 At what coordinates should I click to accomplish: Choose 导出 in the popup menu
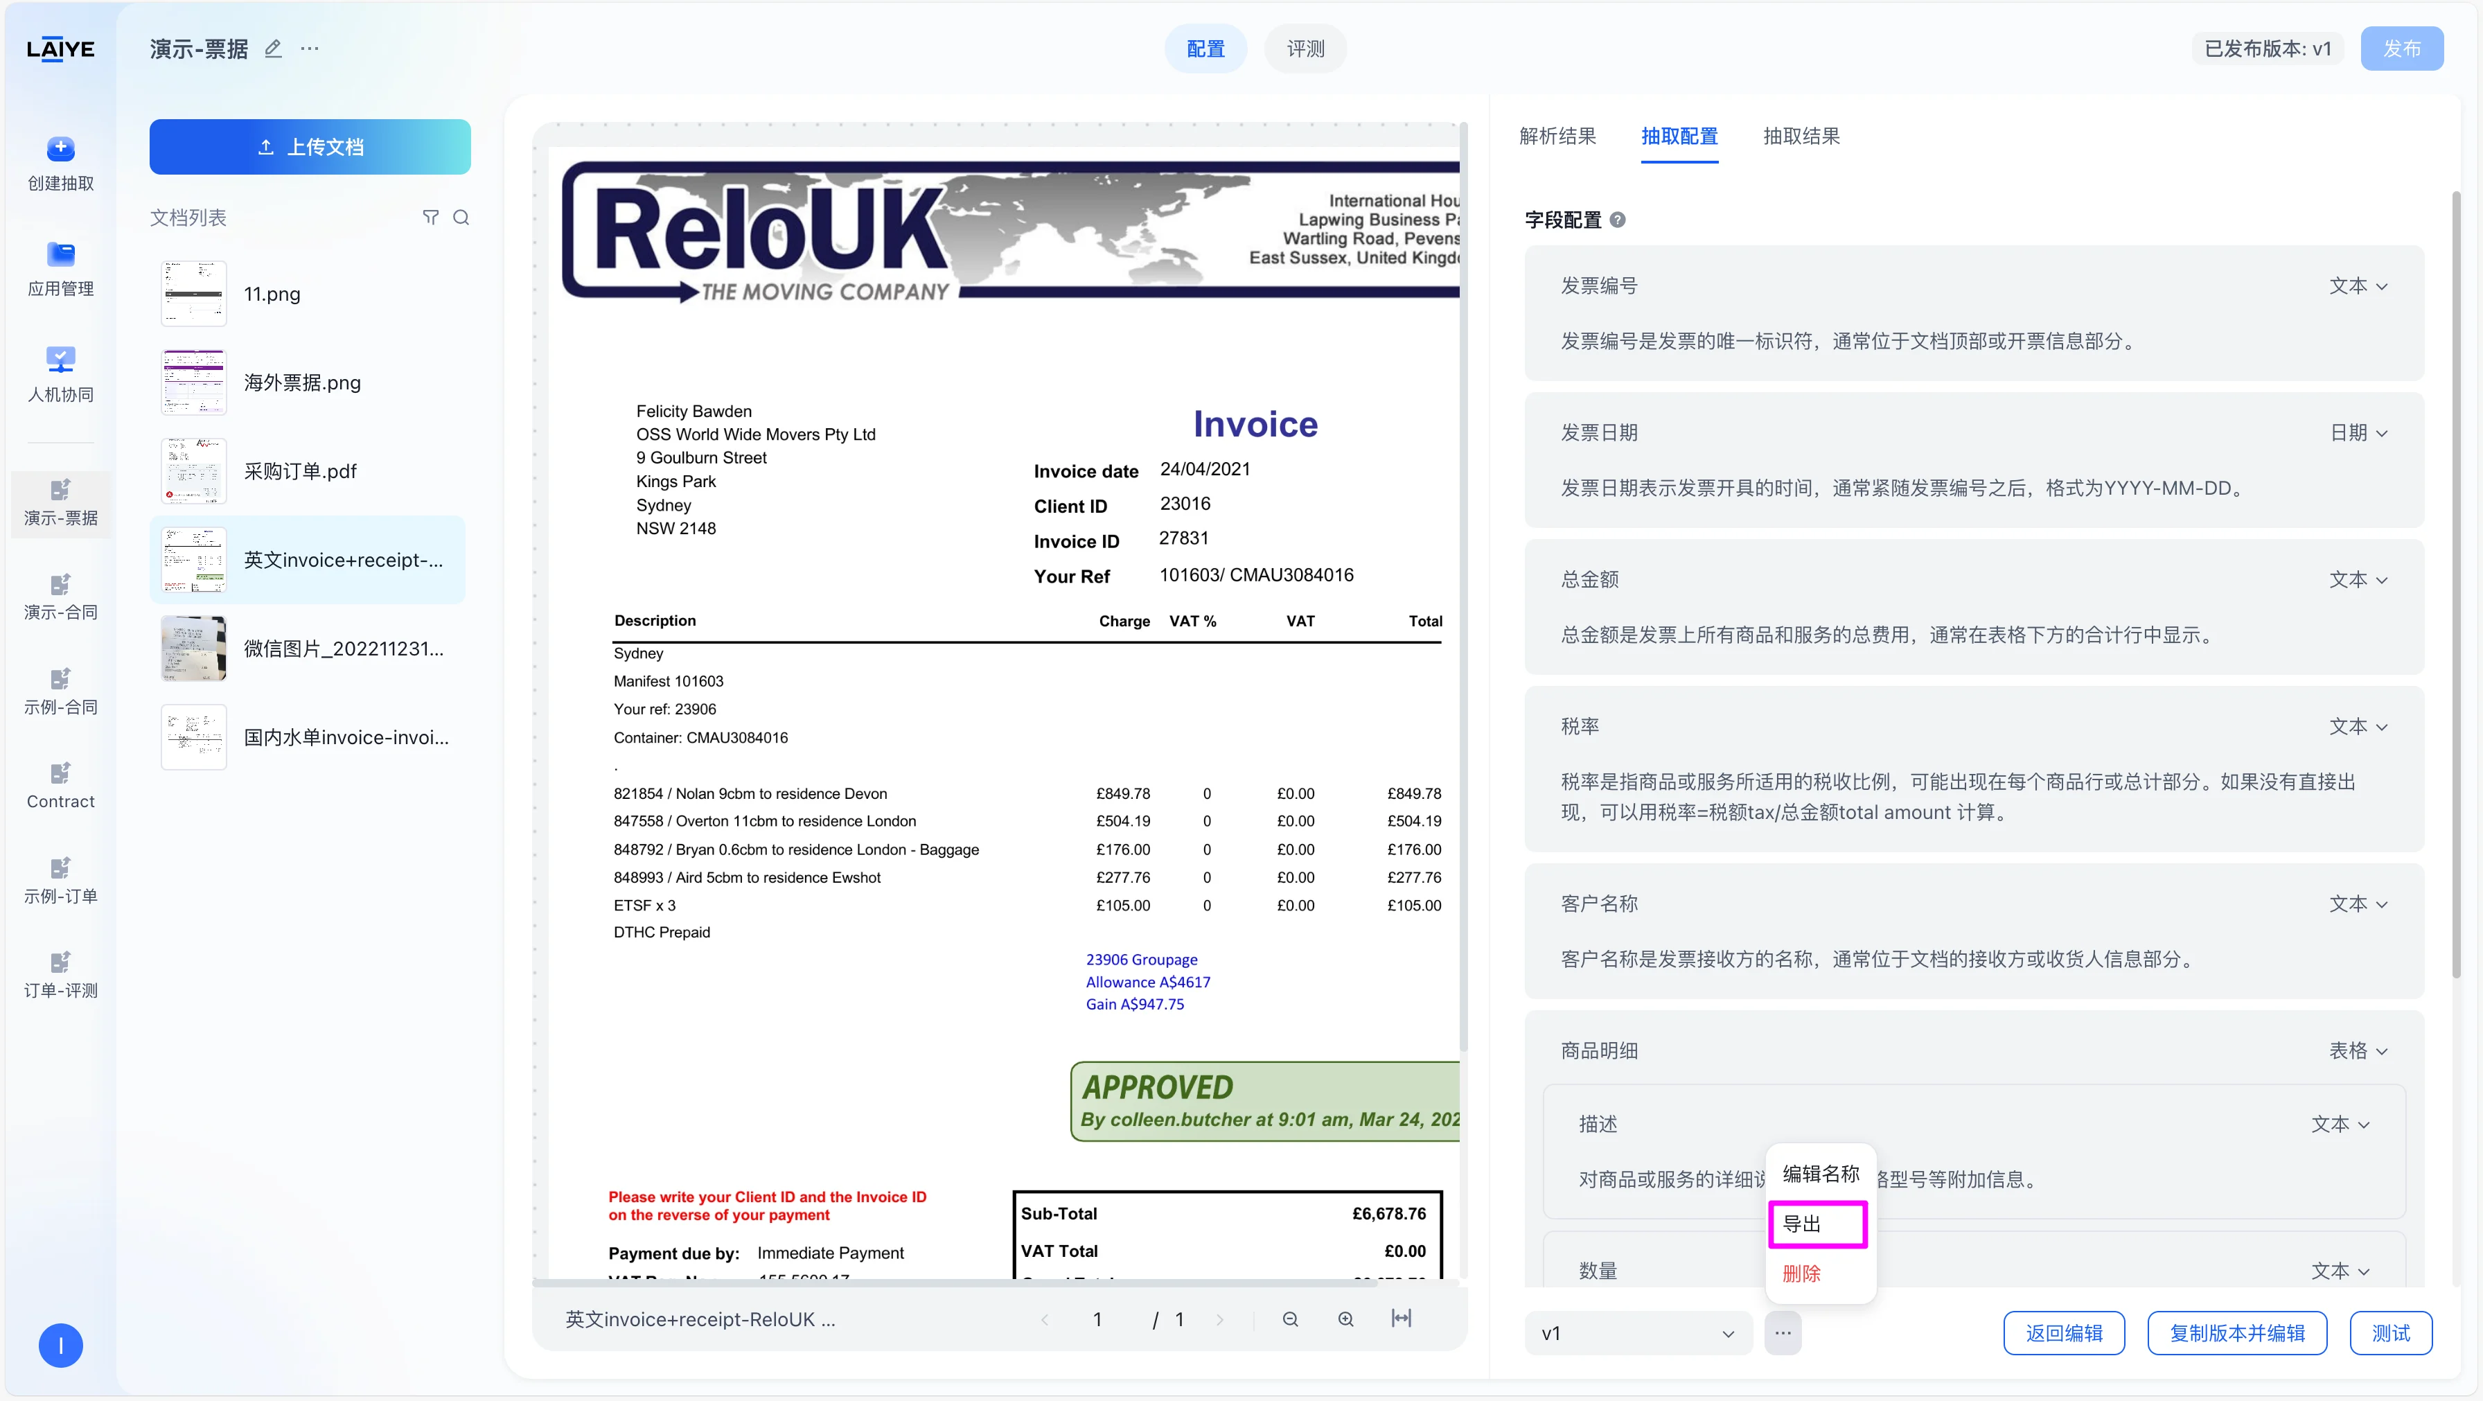click(x=1818, y=1224)
